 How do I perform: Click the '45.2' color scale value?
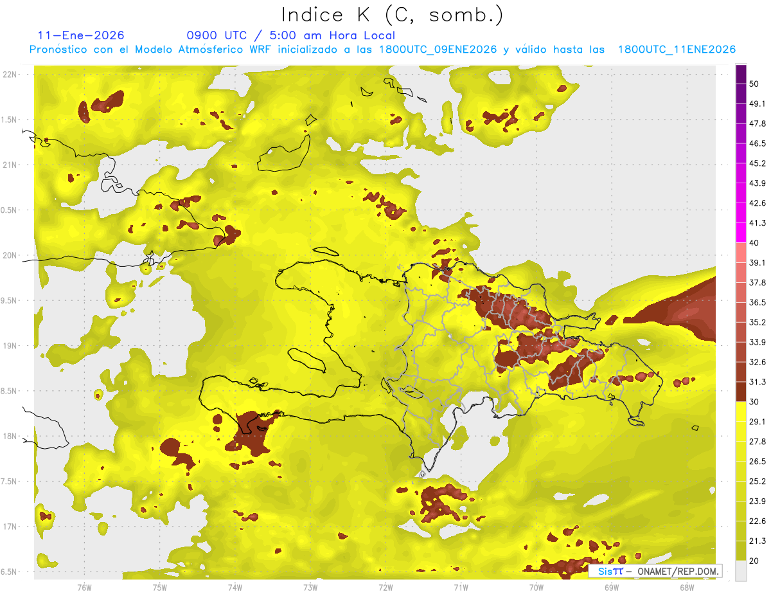[758, 163]
